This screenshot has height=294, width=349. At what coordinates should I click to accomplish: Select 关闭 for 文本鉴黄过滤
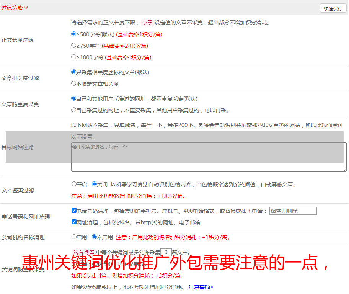(95, 184)
